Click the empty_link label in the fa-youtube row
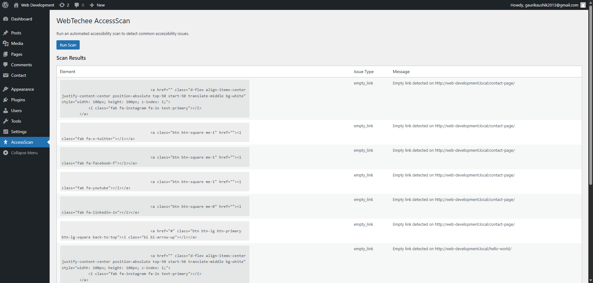This screenshot has height=283, width=593. pos(363,175)
